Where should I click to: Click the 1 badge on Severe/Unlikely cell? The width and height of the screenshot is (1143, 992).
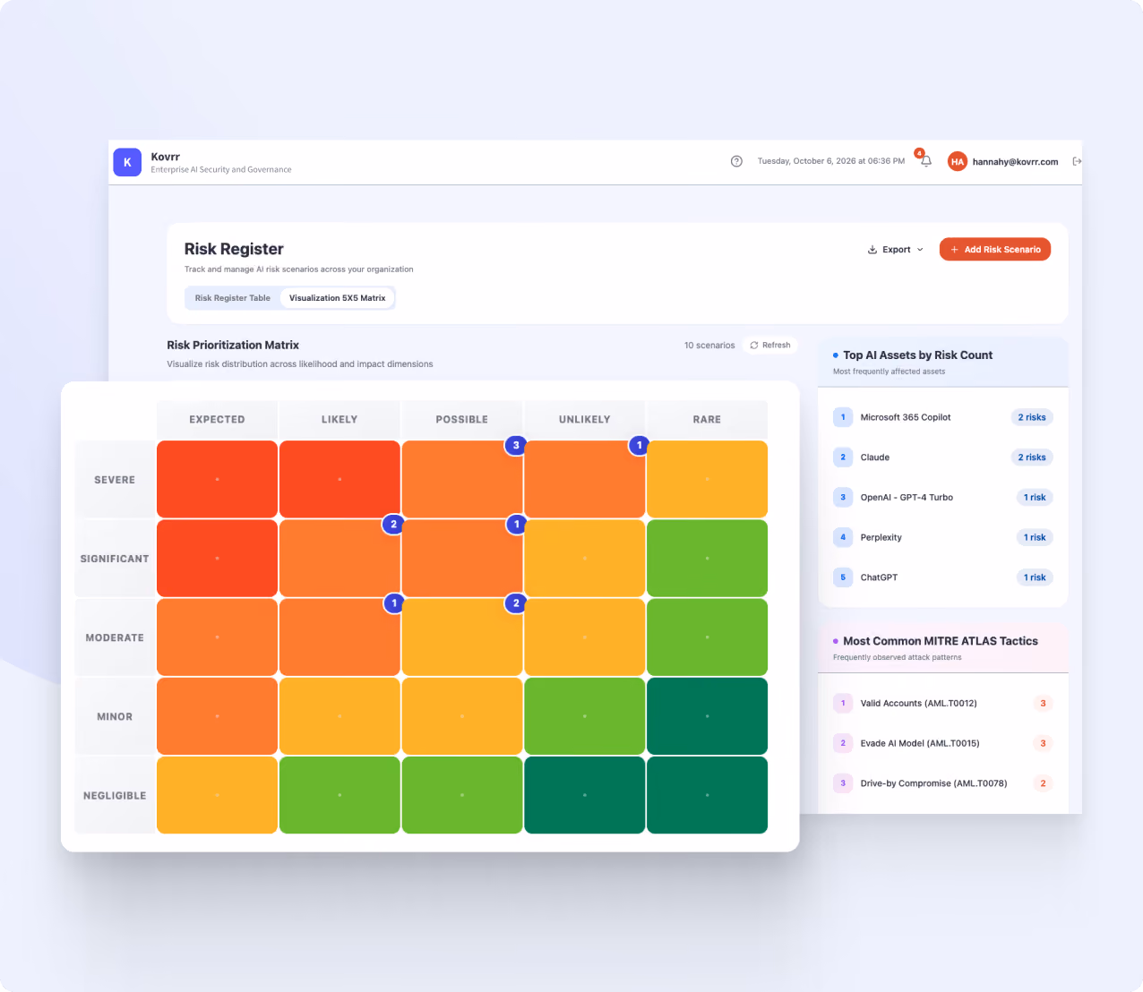(x=639, y=445)
